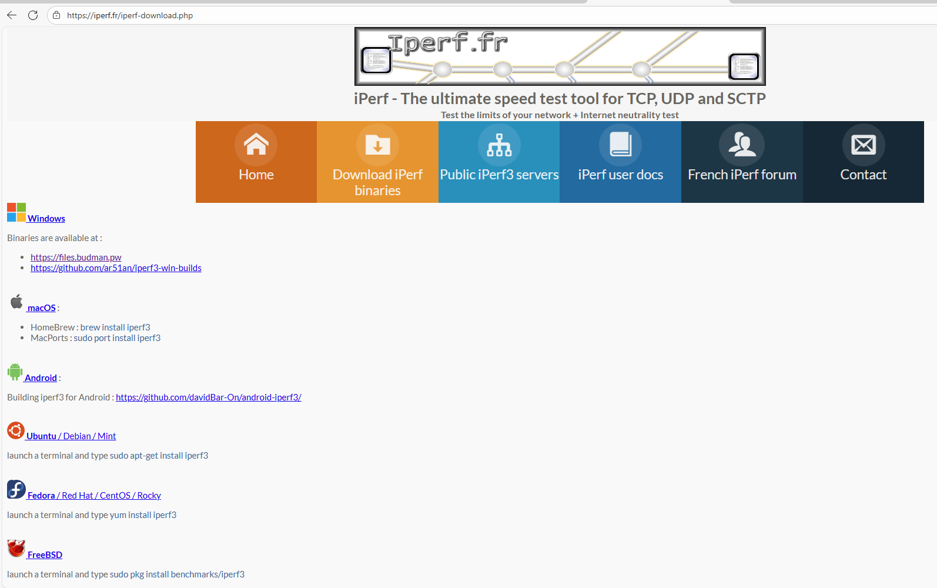Open iPerf user docs menu label
The image size is (937, 588).
621,175
